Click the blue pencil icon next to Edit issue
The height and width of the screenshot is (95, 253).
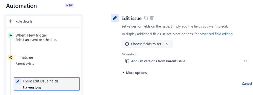pyautogui.click(x=115, y=18)
